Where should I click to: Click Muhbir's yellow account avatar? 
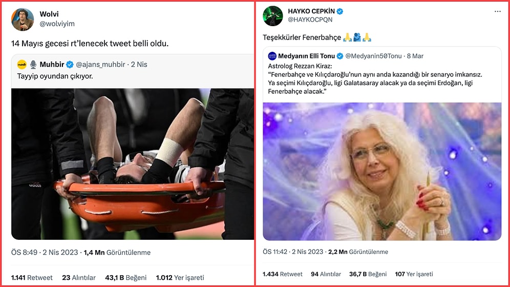click(22, 64)
